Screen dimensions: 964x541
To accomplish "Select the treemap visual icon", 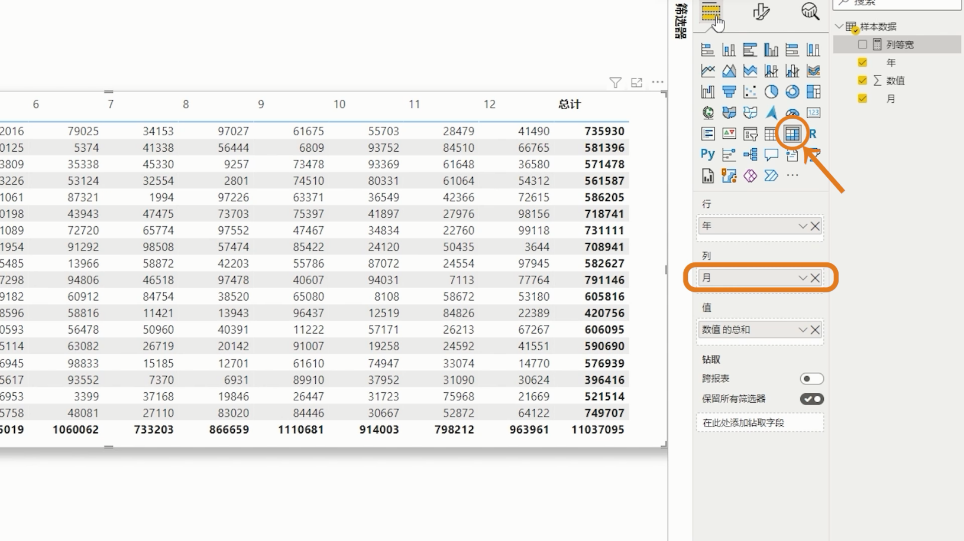I will [x=814, y=92].
